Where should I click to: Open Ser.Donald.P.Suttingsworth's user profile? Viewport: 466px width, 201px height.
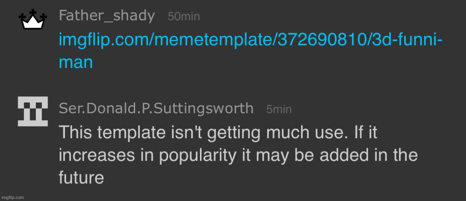point(156,108)
